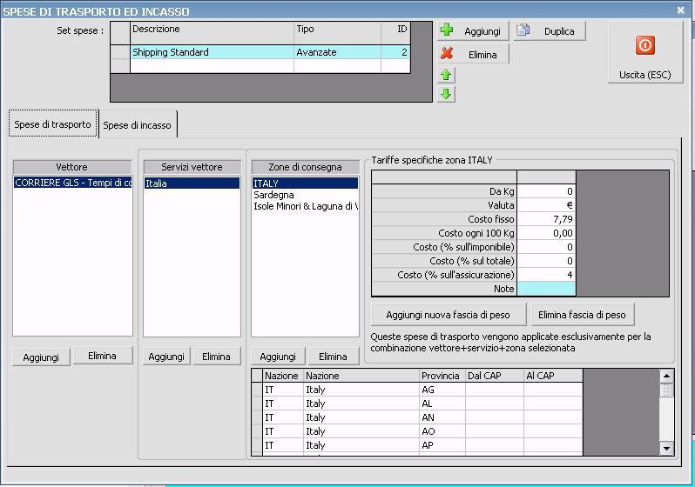Select Sardegna delivery zone

305,194
